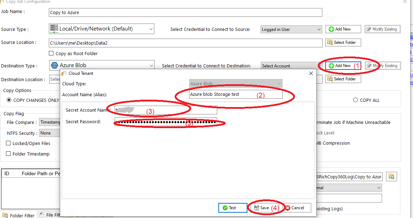
Task: Select Folder for destination location
Action: [343, 79]
